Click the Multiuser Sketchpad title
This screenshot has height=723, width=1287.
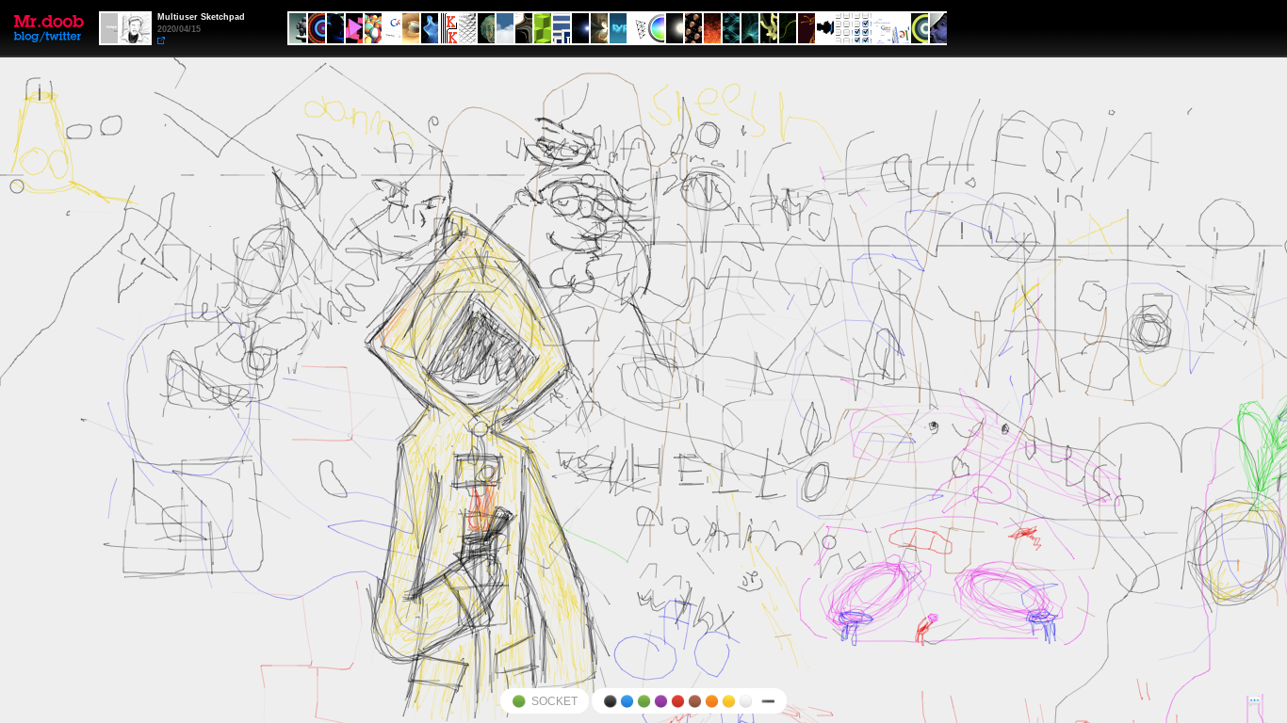[201, 17]
